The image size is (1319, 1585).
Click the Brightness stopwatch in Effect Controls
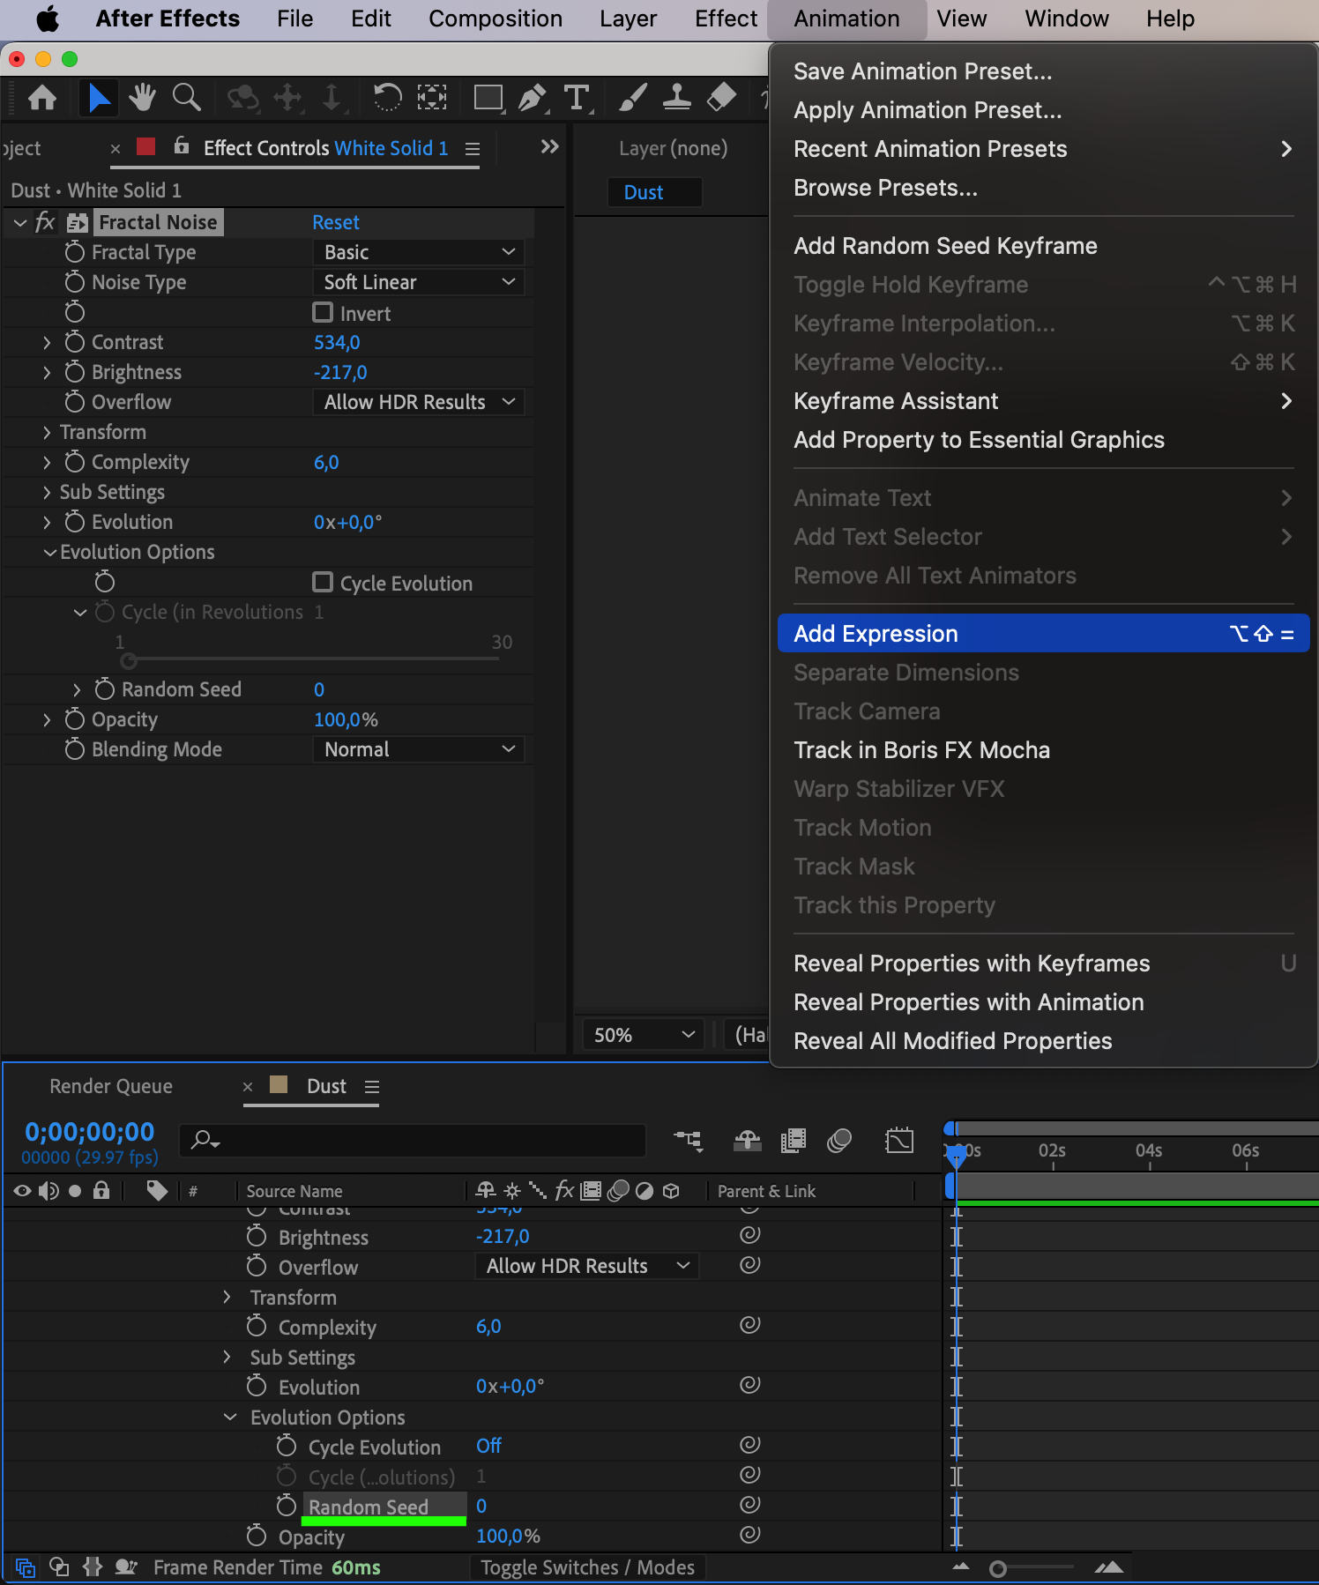pos(75,371)
